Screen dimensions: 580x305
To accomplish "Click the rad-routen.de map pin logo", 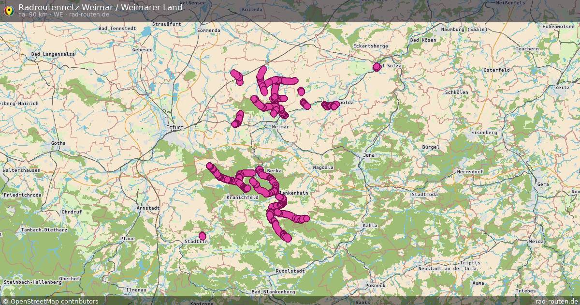I will pyautogui.click(x=10, y=10).
